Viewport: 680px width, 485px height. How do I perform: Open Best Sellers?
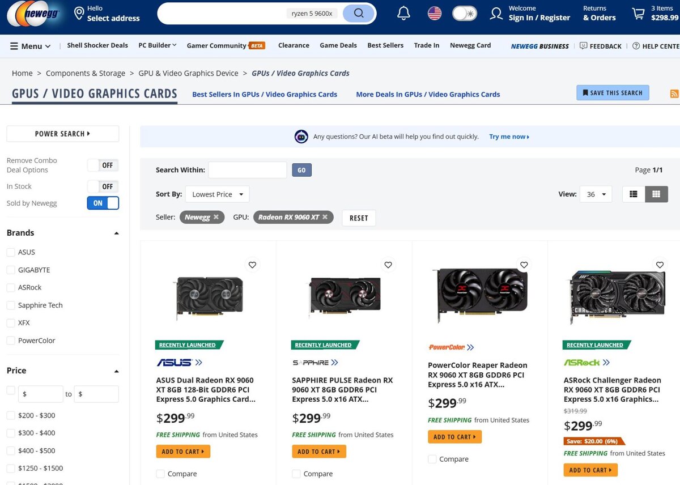click(x=385, y=45)
